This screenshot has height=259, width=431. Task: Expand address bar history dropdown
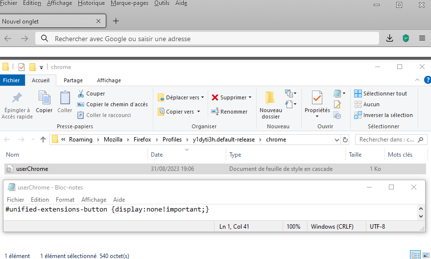point(337,140)
